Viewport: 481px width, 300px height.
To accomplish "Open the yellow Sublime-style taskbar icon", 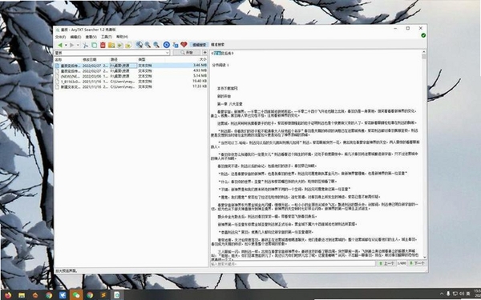I will (x=103, y=295).
